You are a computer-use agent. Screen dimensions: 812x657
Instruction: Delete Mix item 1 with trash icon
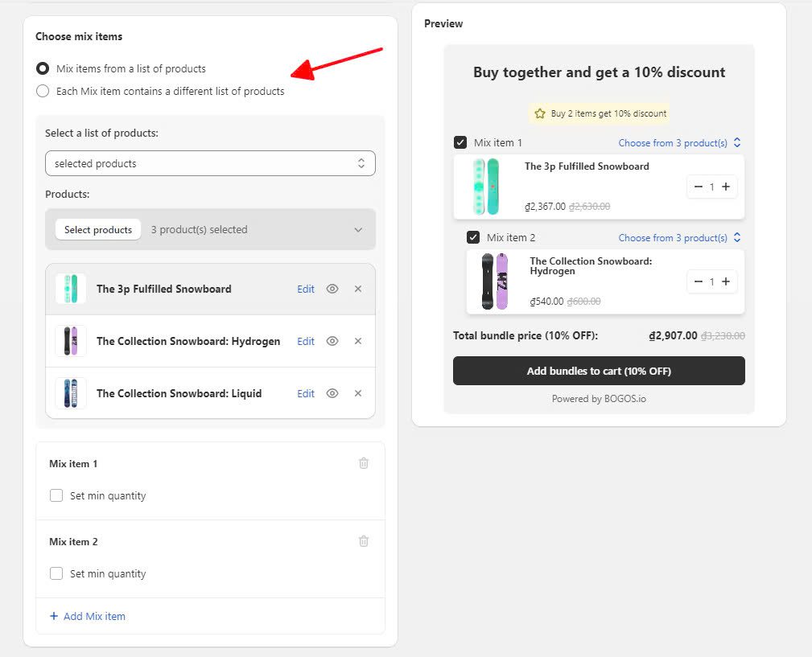364,463
